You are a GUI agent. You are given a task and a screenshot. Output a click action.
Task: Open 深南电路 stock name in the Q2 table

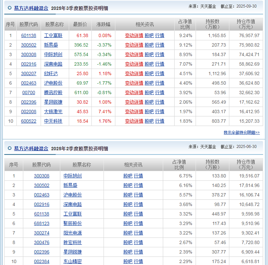point(72,205)
